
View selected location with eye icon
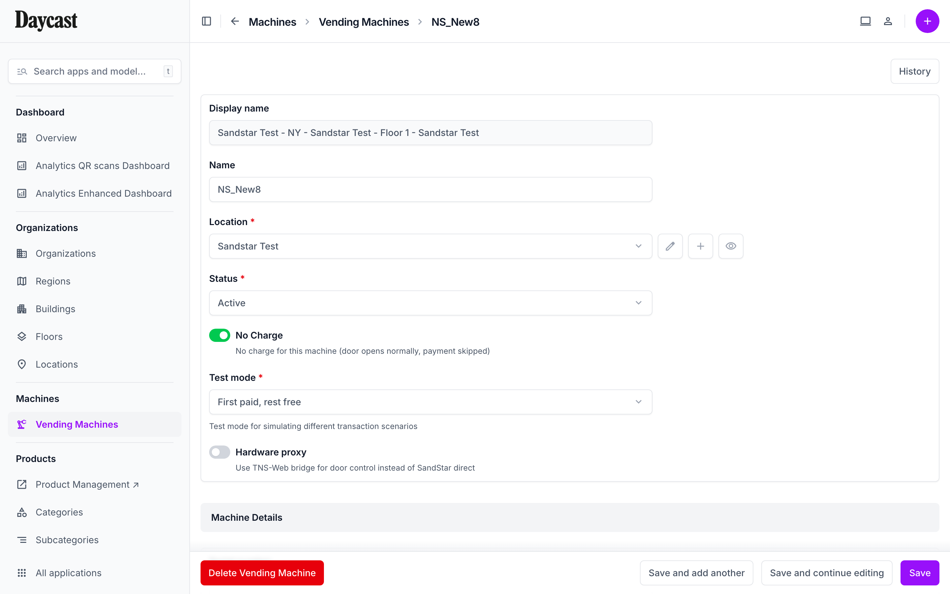pos(731,246)
